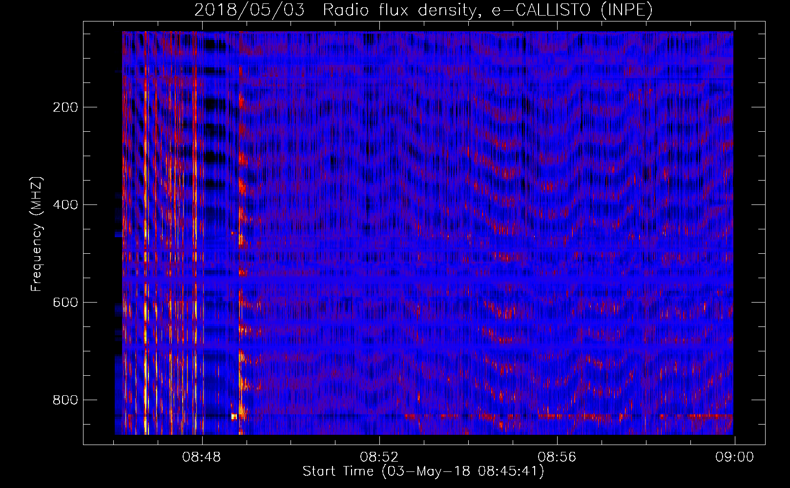Click the 09:00 time tick label
Viewport: 790px width, 488px height.
tap(735, 457)
